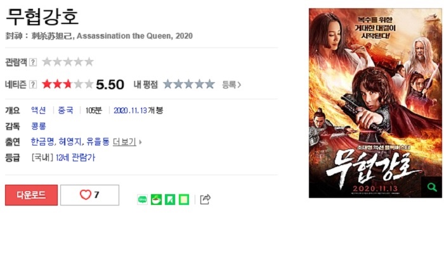Click the red 다운로드 button
This screenshot has height=253, width=444.
tap(31, 195)
